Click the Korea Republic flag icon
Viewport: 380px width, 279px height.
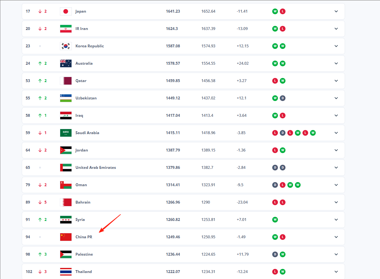(66, 46)
